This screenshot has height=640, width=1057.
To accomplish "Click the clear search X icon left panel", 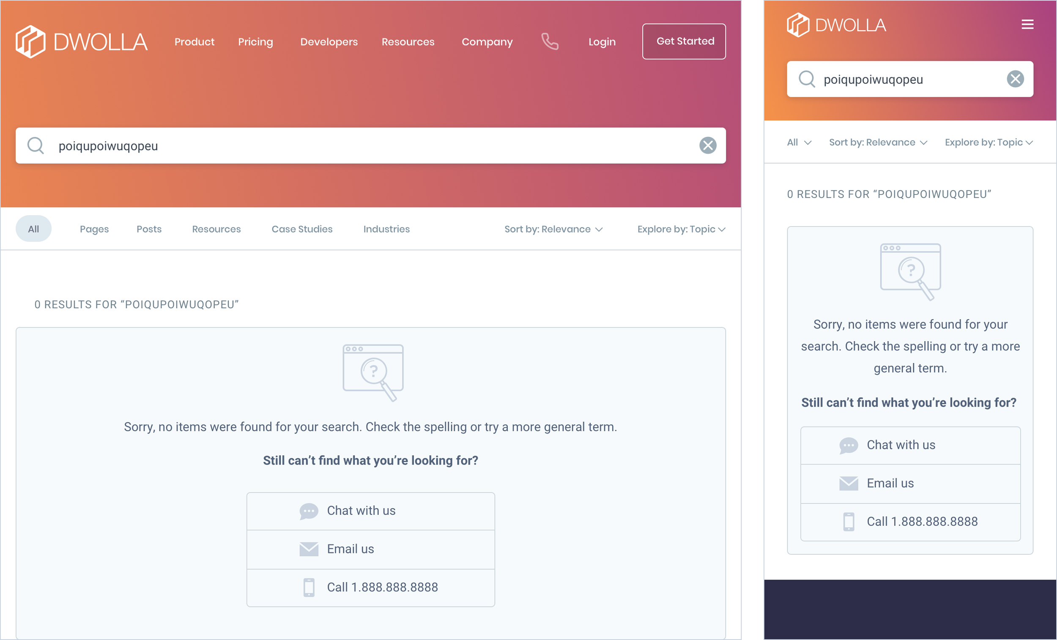I will tap(707, 145).
